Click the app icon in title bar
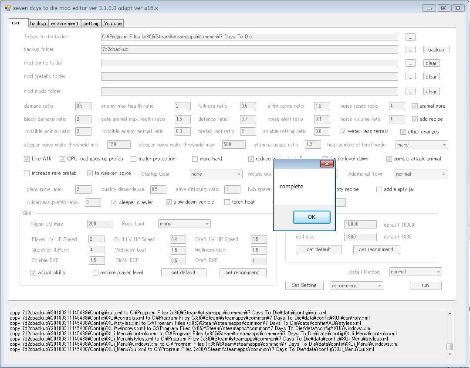 pos(8,8)
